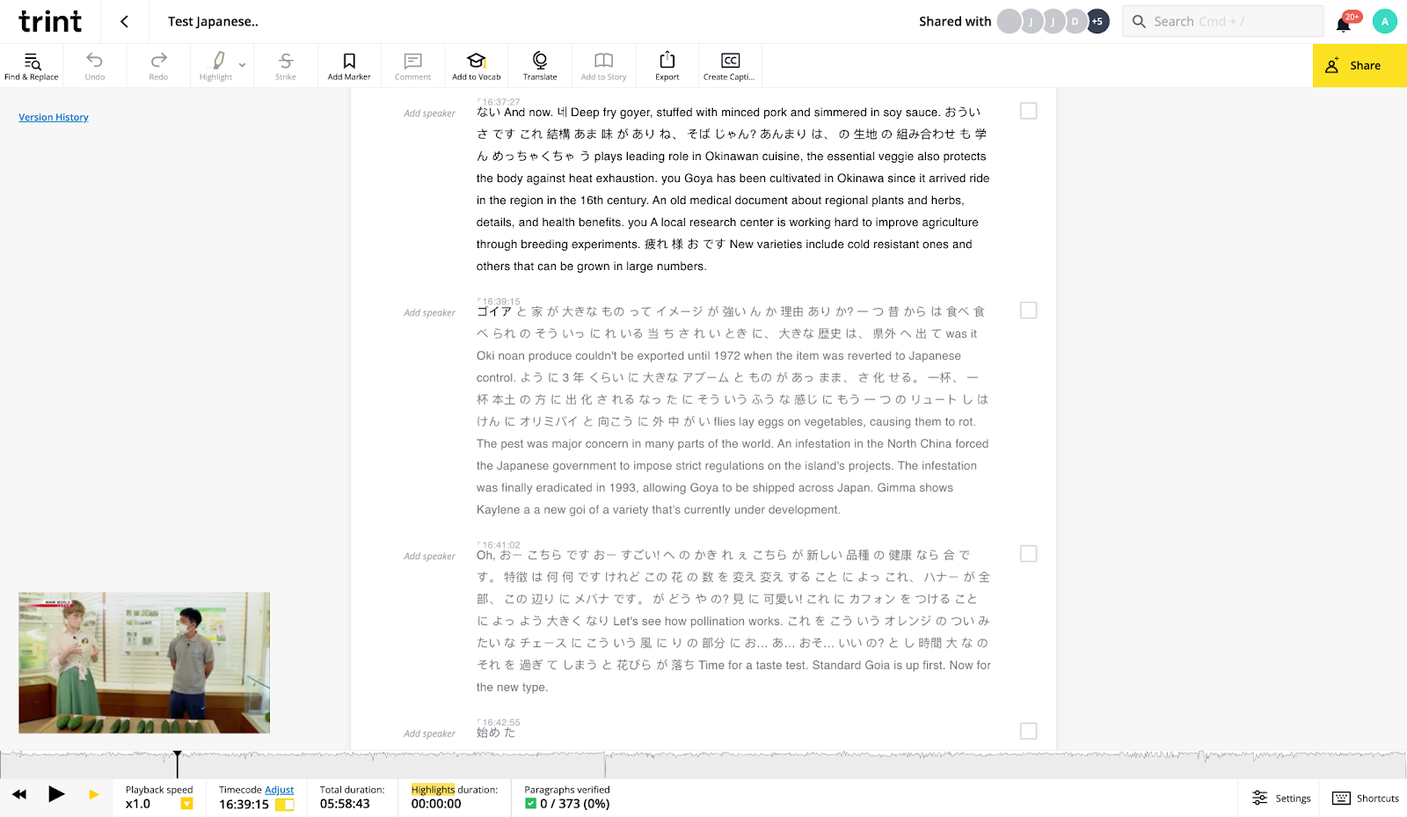Open keyboard Shortcuts panel

click(1366, 798)
